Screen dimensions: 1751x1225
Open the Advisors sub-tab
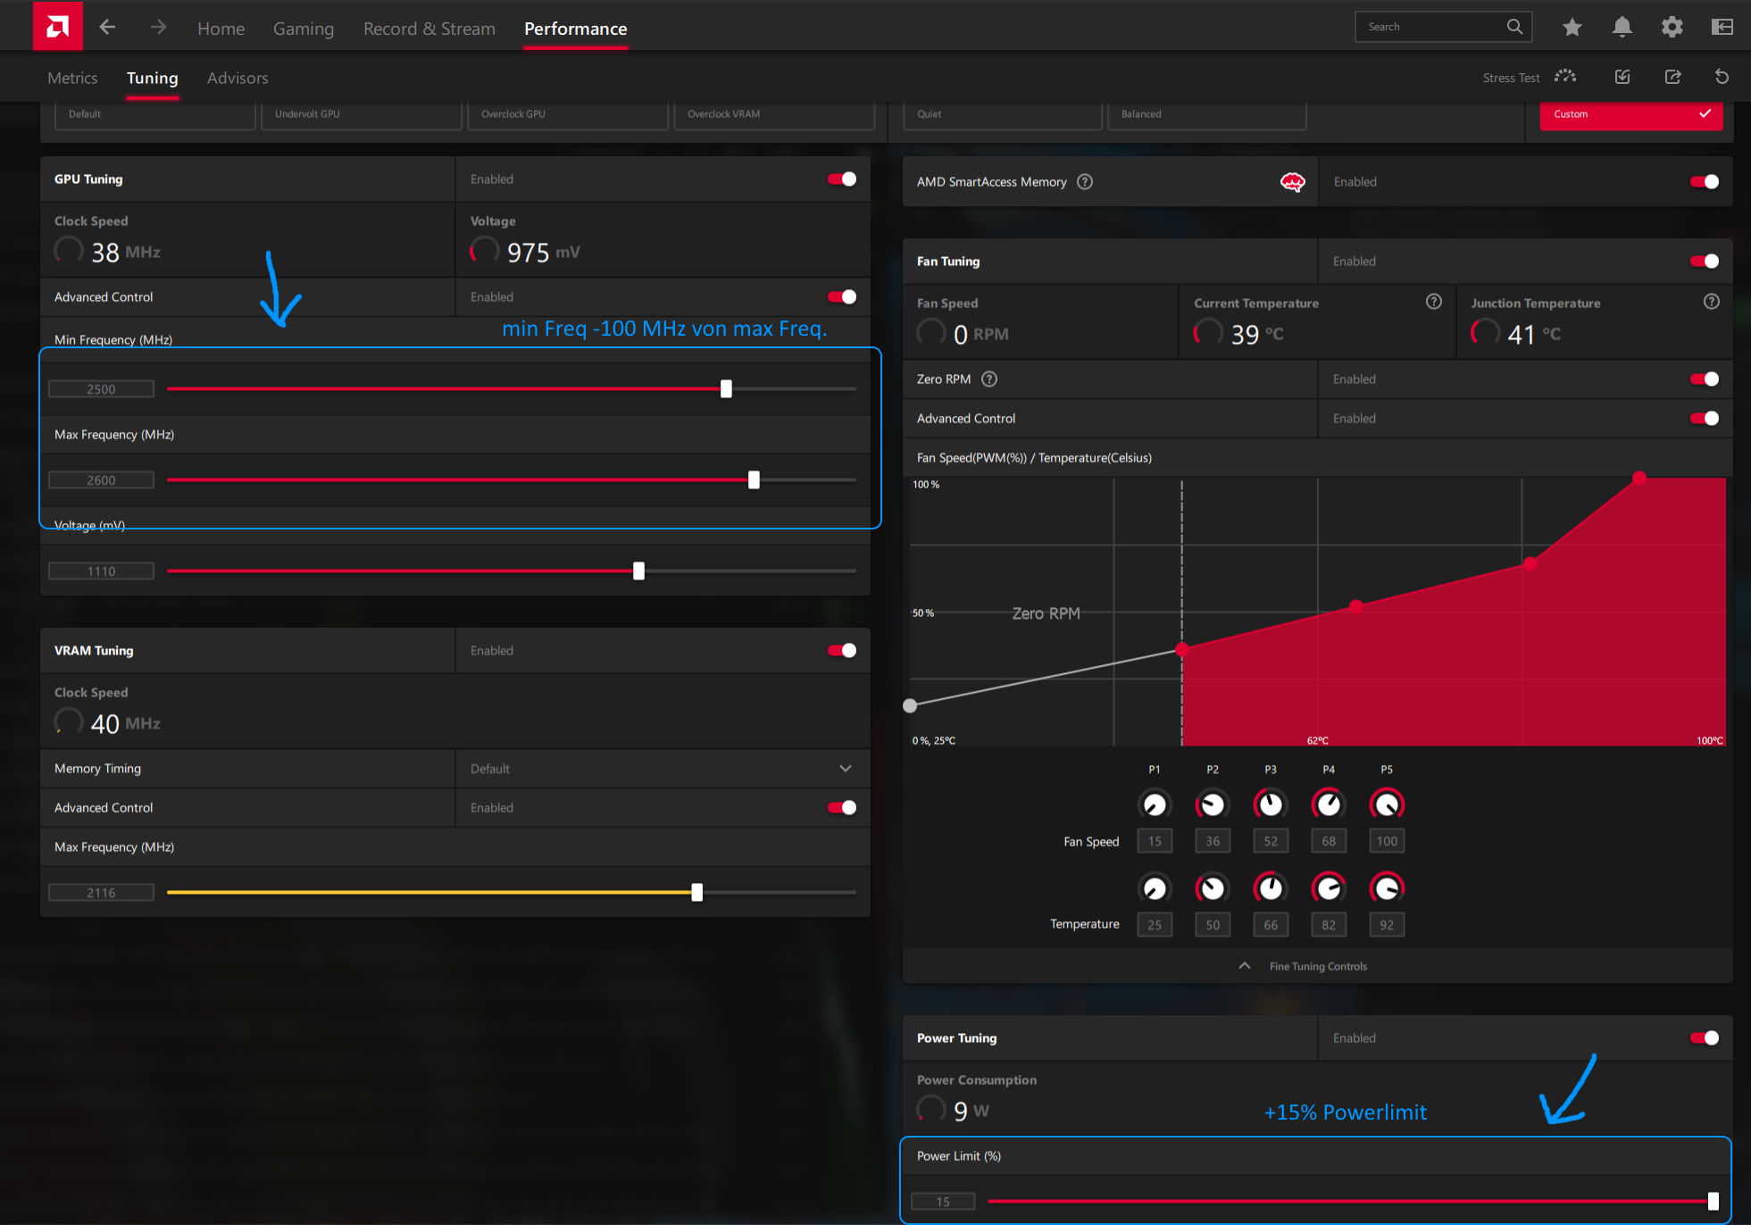point(238,78)
